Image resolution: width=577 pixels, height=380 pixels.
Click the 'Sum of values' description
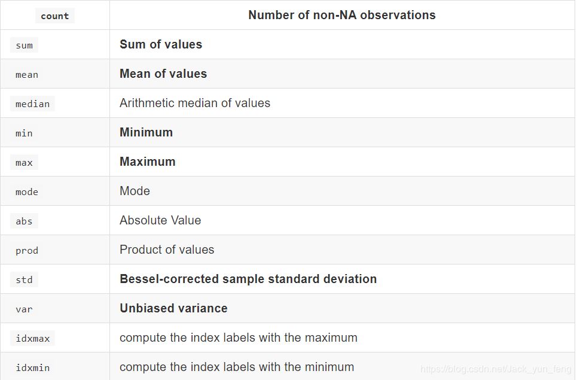(161, 44)
